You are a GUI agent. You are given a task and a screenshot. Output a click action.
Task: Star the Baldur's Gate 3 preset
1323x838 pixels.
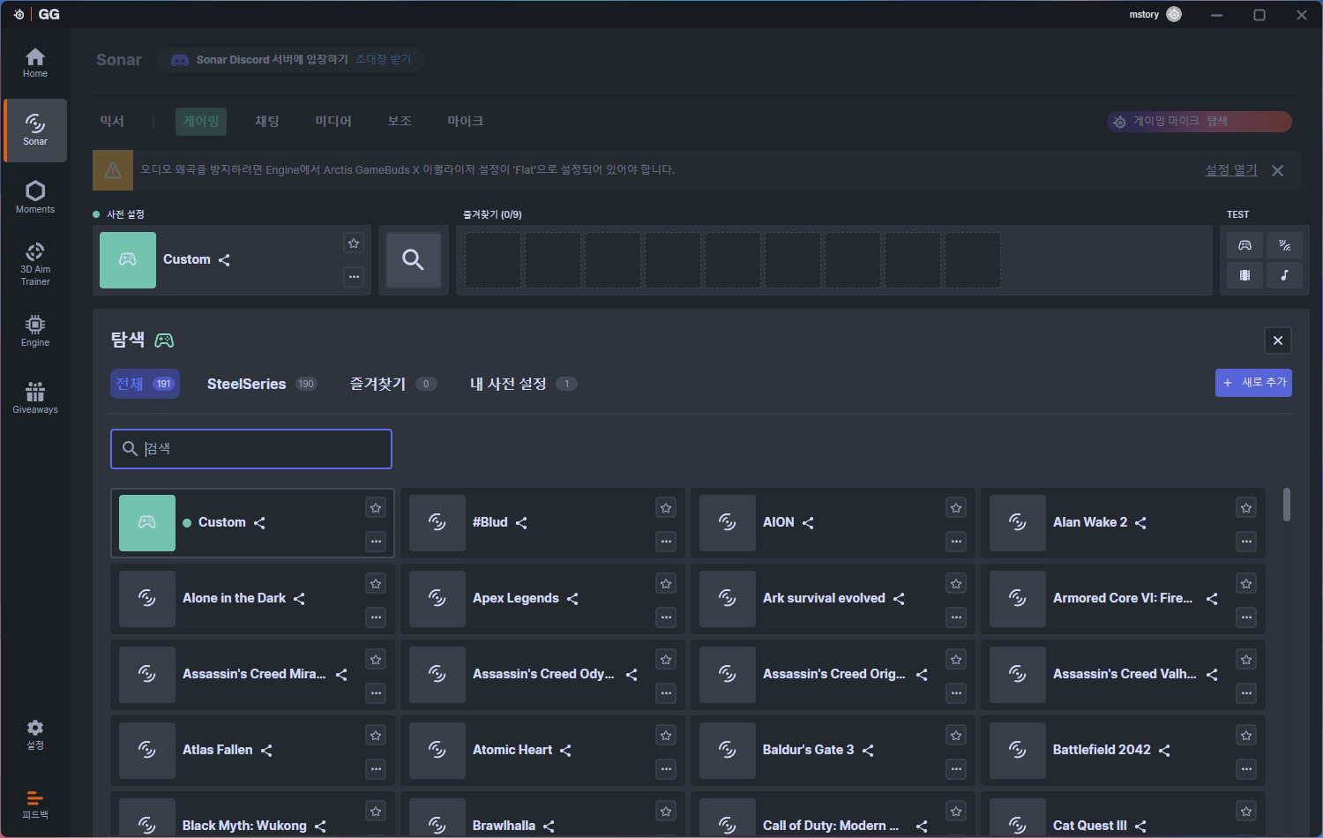(x=955, y=736)
